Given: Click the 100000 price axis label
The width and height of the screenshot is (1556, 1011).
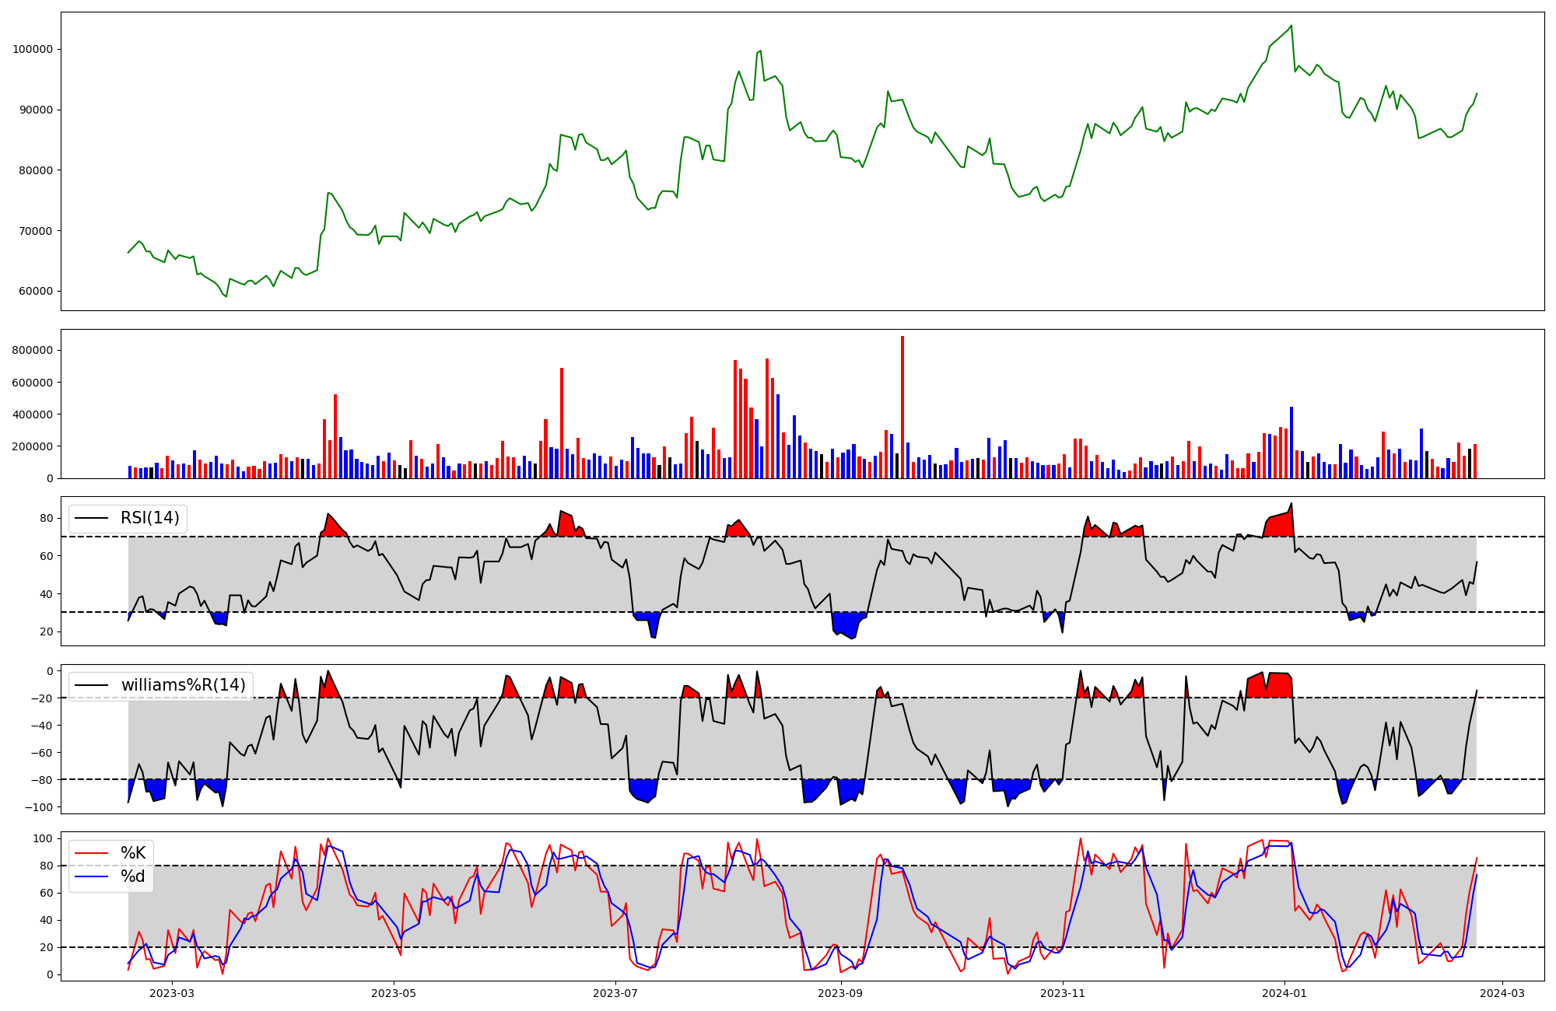Looking at the screenshot, I should (x=33, y=49).
